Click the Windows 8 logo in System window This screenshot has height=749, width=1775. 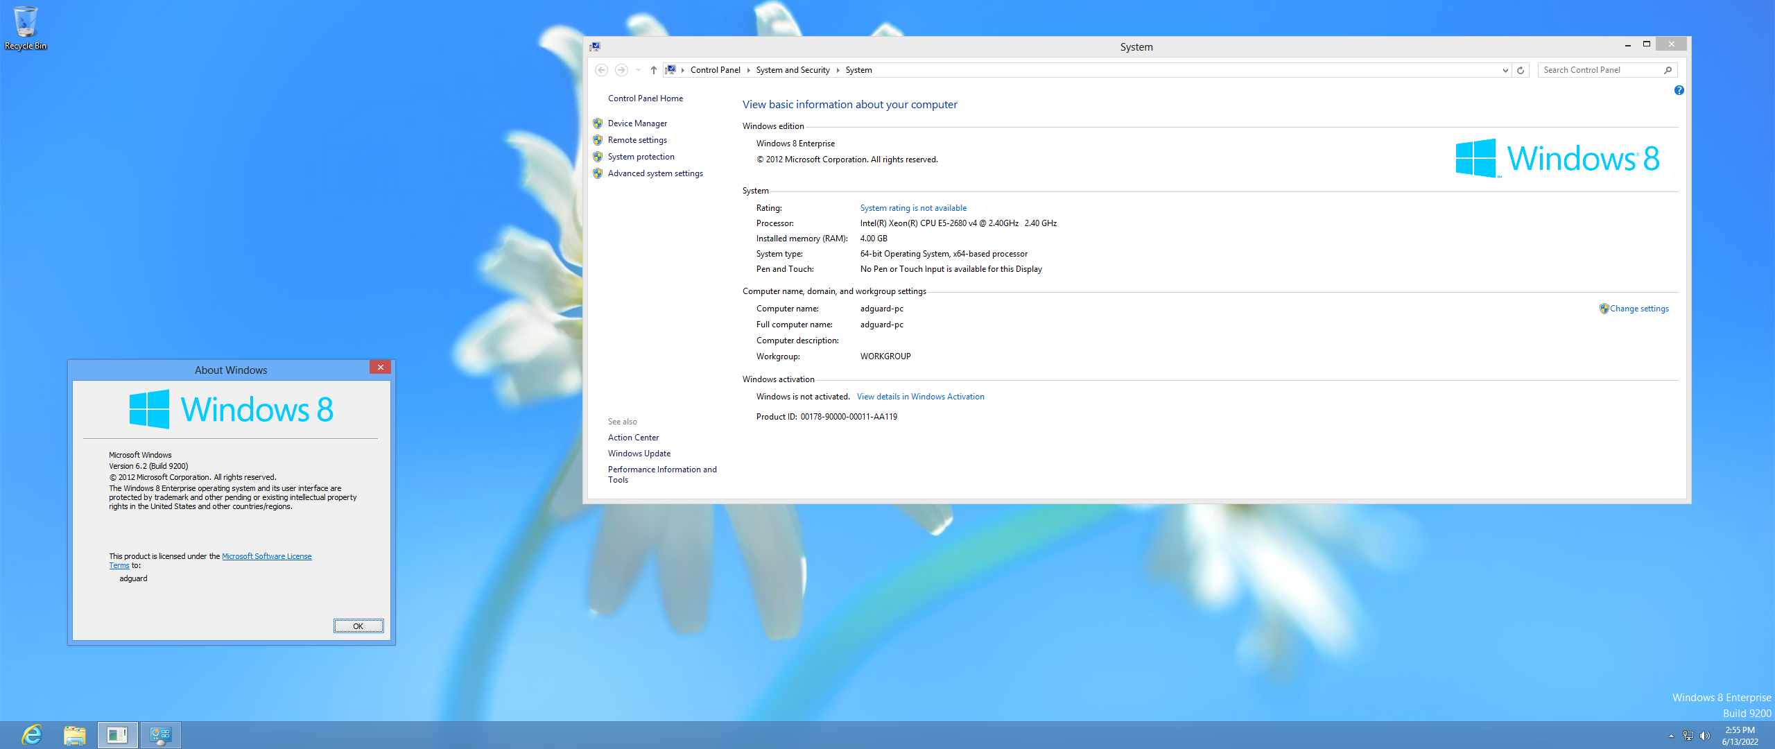tap(1557, 158)
